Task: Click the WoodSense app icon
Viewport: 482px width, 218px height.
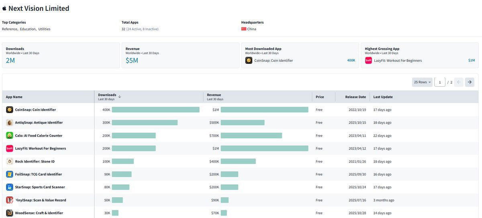Action: click(9, 213)
